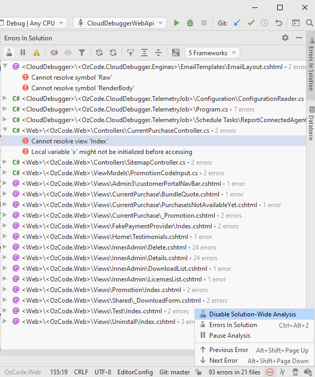Revert changes with the undo arrow
The height and width of the screenshot is (377, 315).
pyautogui.click(x=278, y=23)
